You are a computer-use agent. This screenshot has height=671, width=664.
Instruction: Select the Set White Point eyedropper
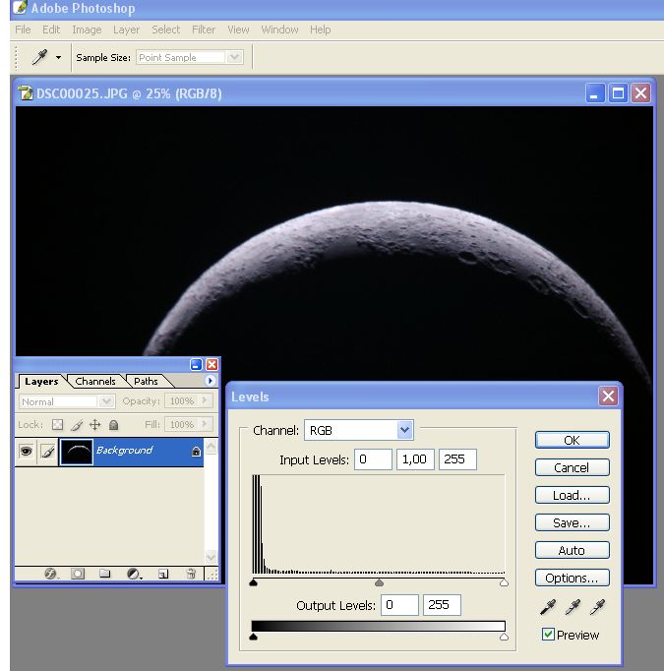[597, 607]
